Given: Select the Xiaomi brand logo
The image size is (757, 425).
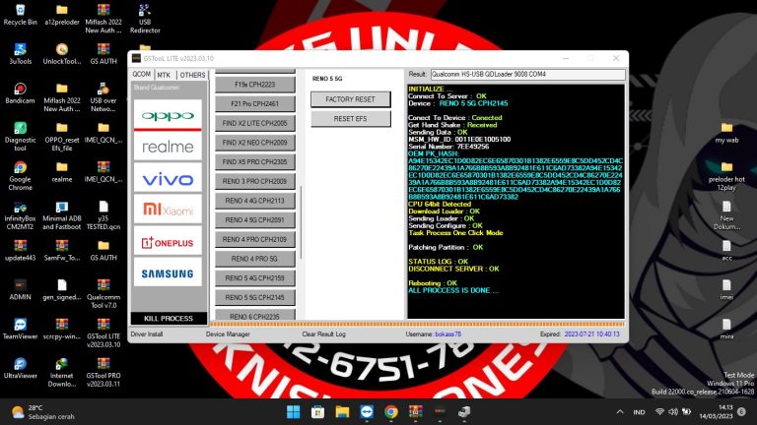Looking at the screenshot, I should 168,210.
